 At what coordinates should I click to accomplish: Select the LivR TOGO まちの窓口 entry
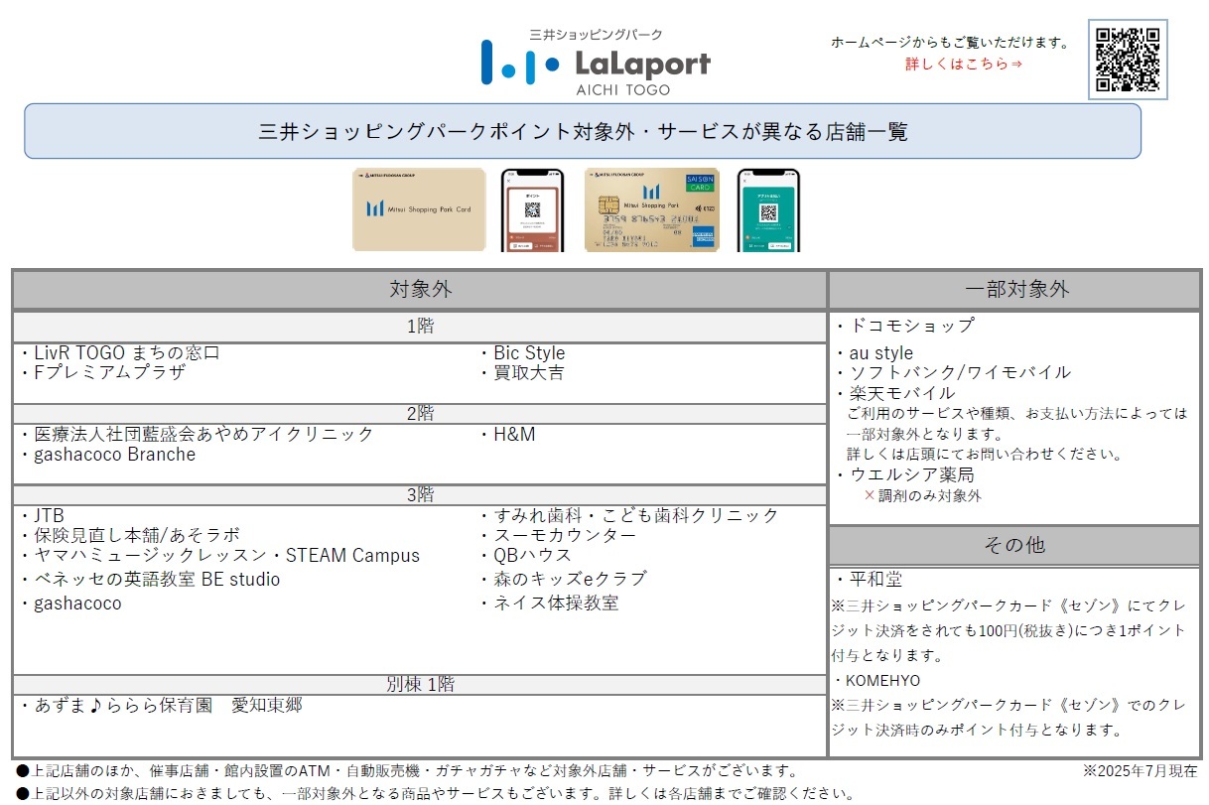[120, 353]
